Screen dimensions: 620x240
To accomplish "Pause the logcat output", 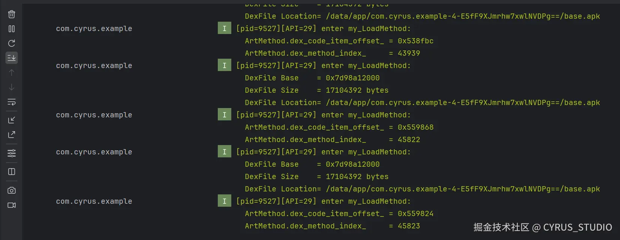I will pos(12,29).
